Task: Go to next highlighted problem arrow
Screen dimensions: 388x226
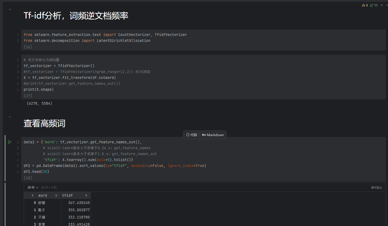Action: (x=387, y=5)
